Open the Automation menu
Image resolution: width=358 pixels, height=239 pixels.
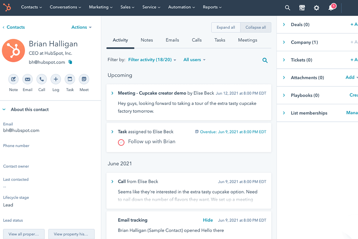click(x=182, y=7)
